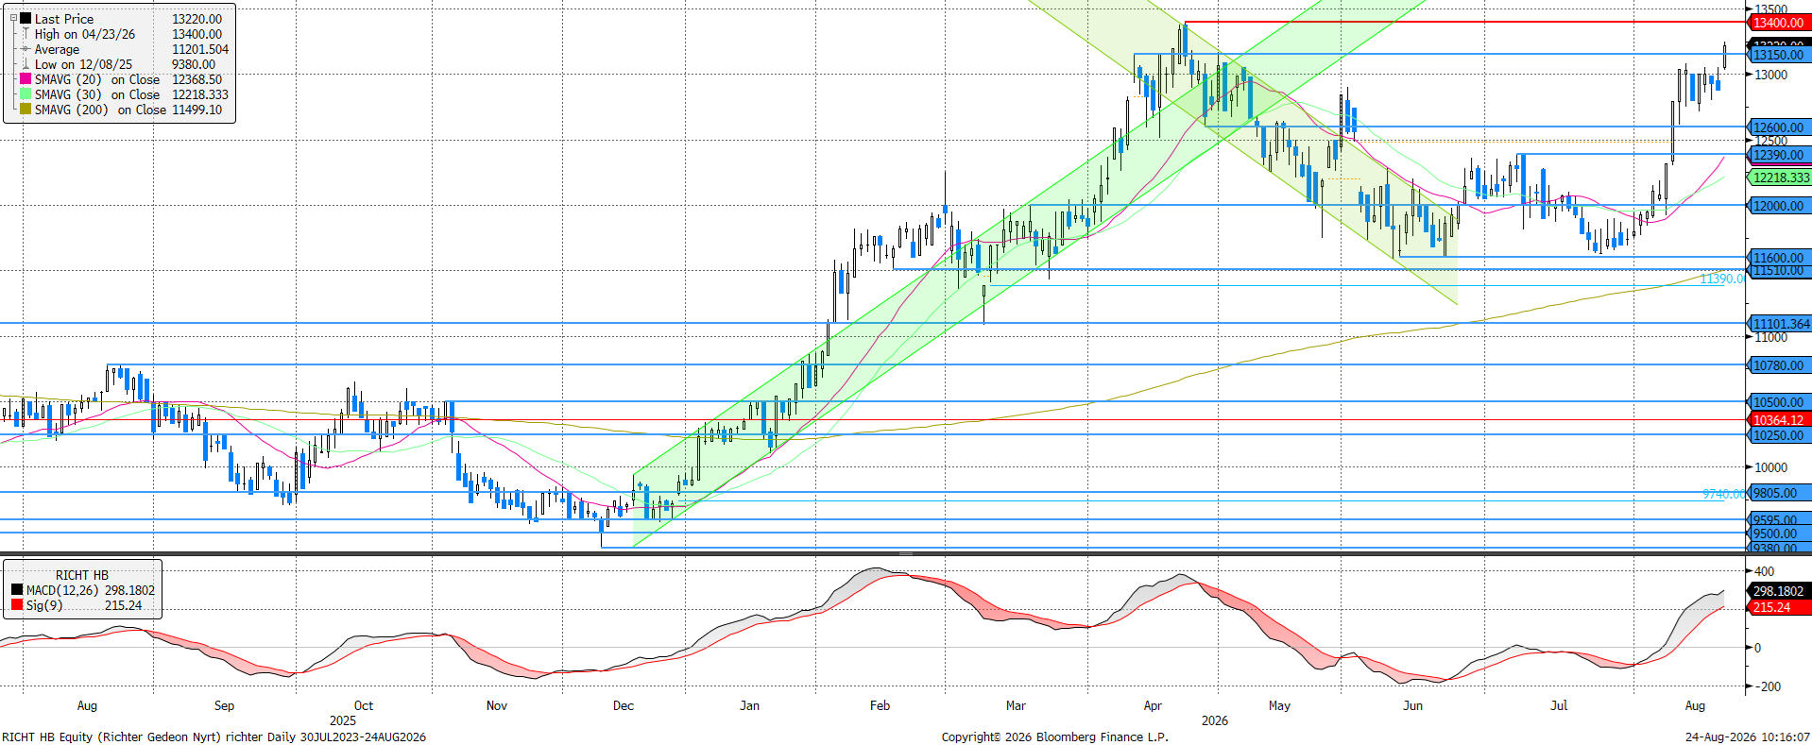This screenshot has height=745, width=1812.
Task: Click the Low on 12/08/25 marker icon
Action: 26,64
